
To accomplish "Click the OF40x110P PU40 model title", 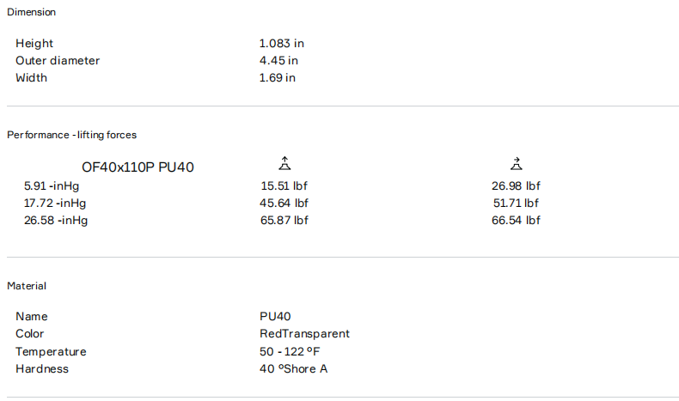I will (x=138, y=167).
